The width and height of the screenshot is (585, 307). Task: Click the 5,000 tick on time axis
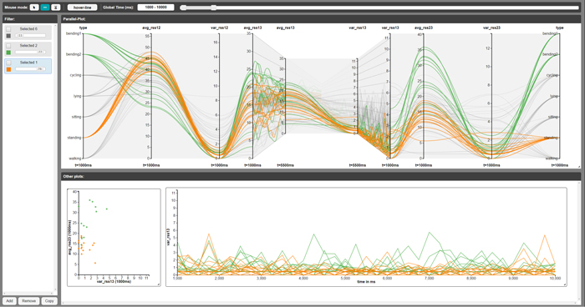(x=345, y=279)
